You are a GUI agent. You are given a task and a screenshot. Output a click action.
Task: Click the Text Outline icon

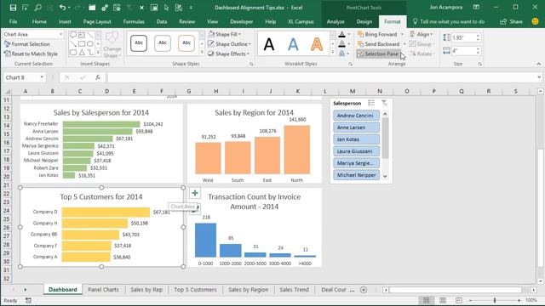tap(341, 44)
